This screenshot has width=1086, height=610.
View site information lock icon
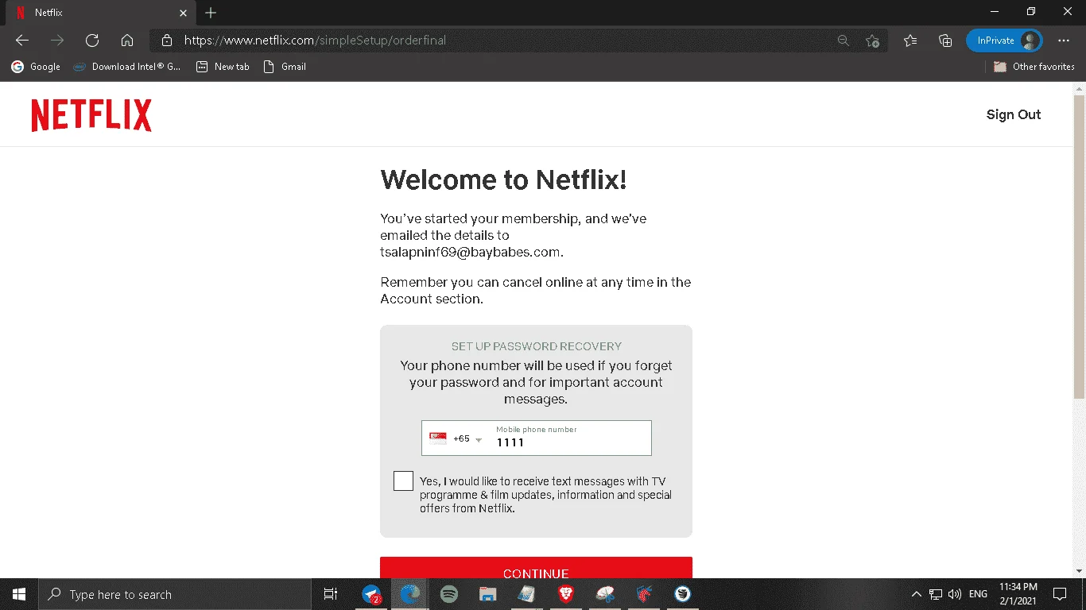click(166, 41)
